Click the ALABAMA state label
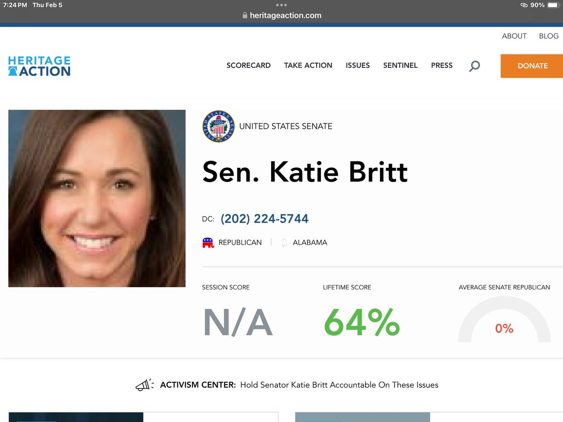The width and height of the screenshot is (563, 422). click(310, 243)
